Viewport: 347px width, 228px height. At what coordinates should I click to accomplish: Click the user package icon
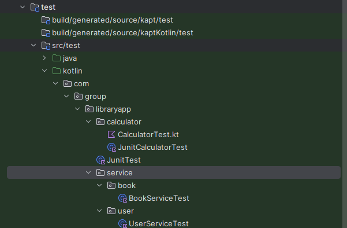click(x=111, y=211)
